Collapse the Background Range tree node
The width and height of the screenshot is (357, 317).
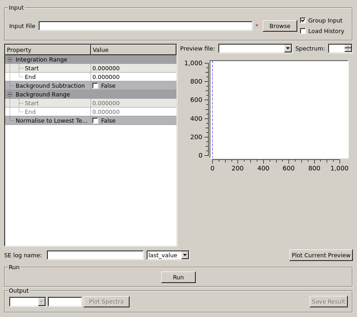(10, 95)
